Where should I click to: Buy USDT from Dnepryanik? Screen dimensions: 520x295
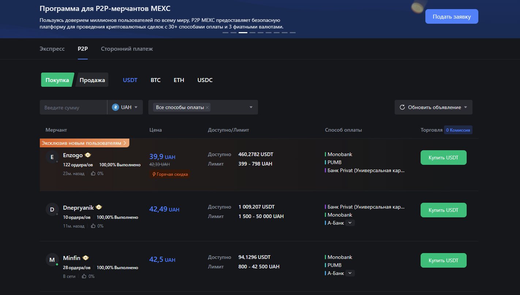[x=444, y=210]
